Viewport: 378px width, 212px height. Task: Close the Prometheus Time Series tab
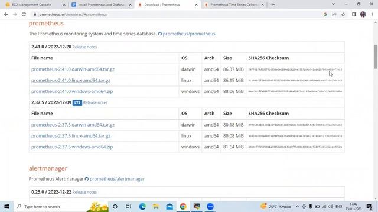[262, 5]
